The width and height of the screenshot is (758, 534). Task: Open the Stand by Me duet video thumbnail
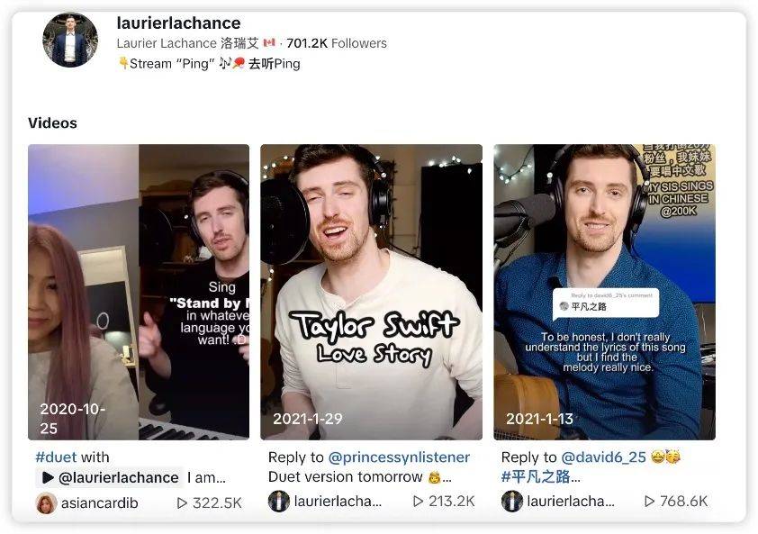pos(139,292)
